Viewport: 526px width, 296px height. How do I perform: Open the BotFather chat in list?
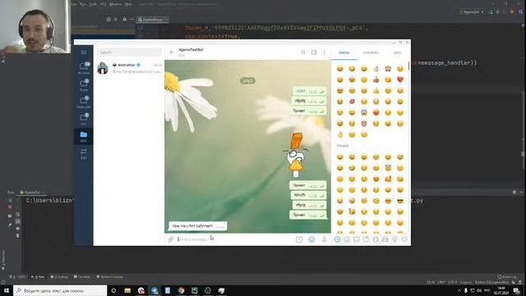(x=129, y=68)
